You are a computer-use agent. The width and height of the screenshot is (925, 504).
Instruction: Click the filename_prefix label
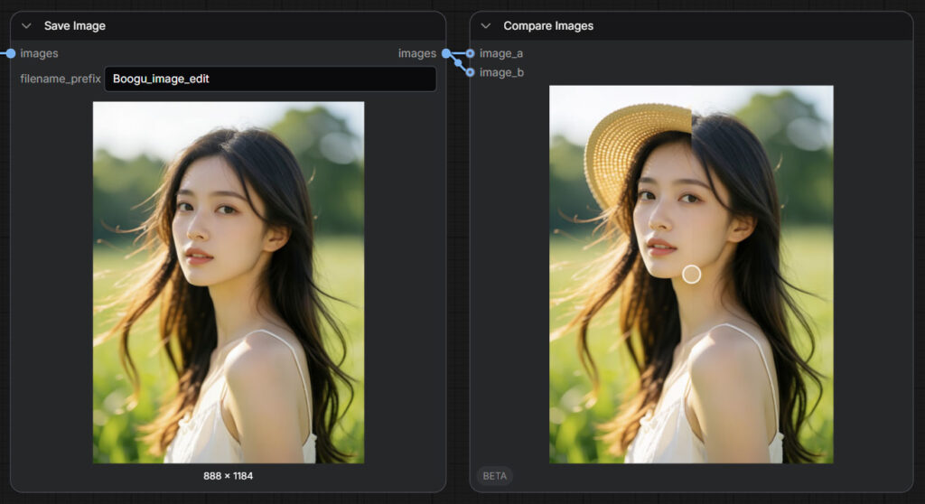point(61,79)
